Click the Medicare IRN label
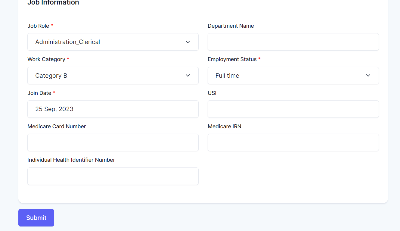The height and width of the screenshot is (231, 400). 225,126
